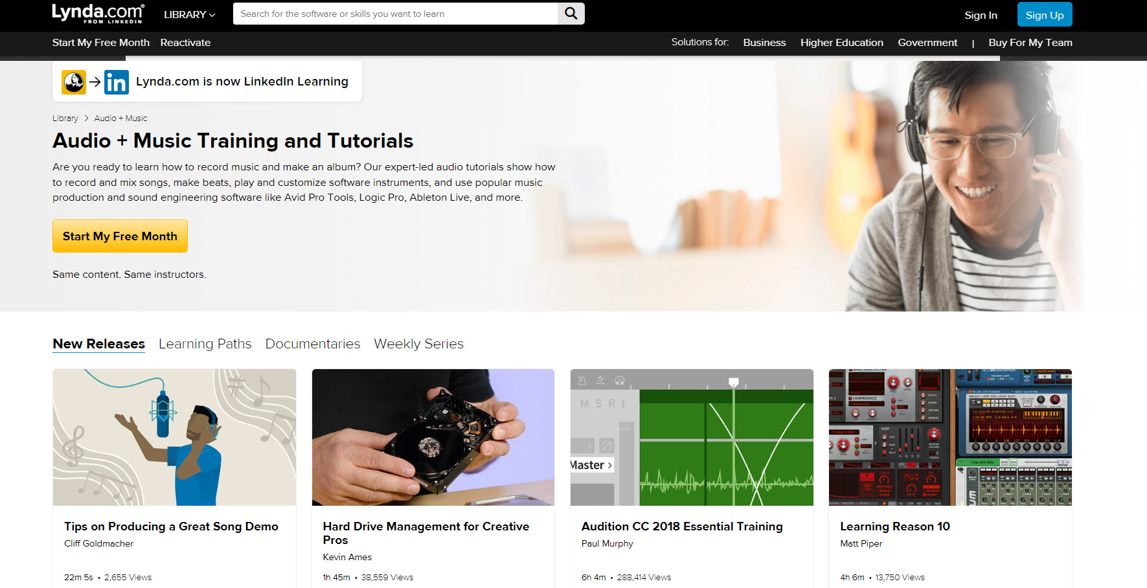
Task: Open Higher Education solutions link
Action: click(841, 43)
